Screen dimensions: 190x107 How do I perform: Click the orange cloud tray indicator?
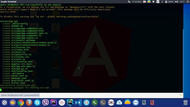coord(149,1)
